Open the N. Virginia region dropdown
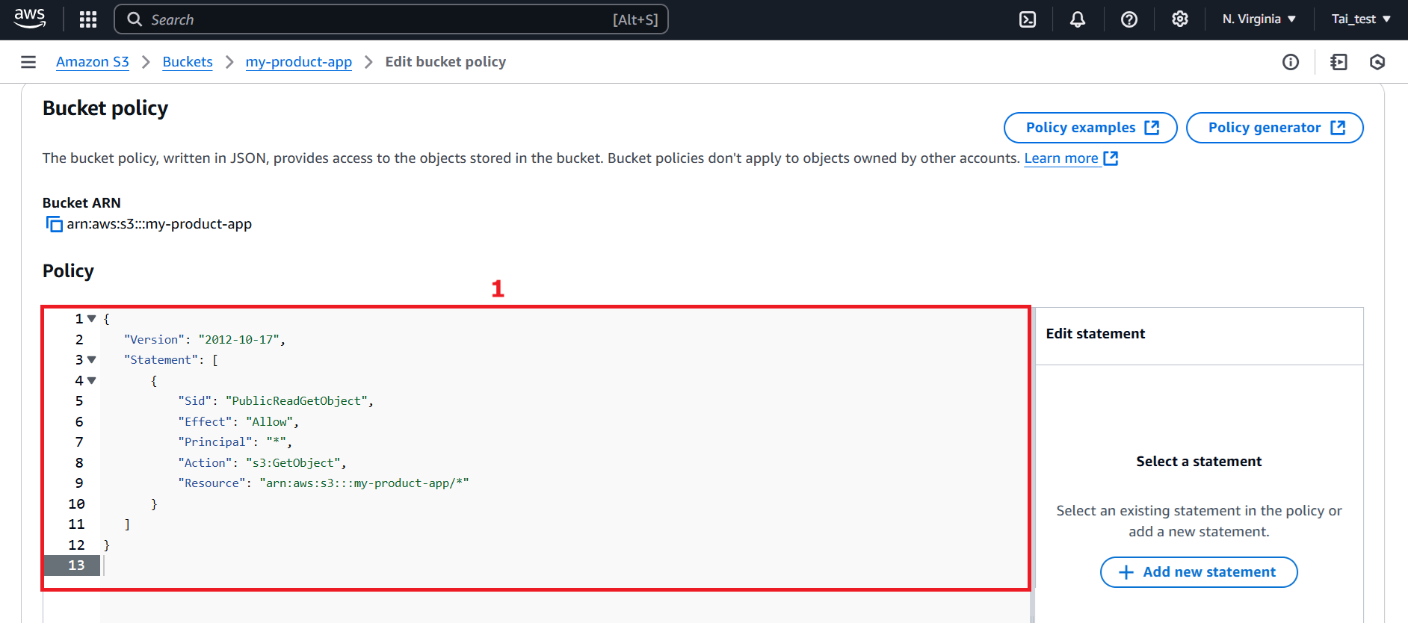Image resolution: width=1408 pixels, height=623 pixels. click(x=1259, y=19)
